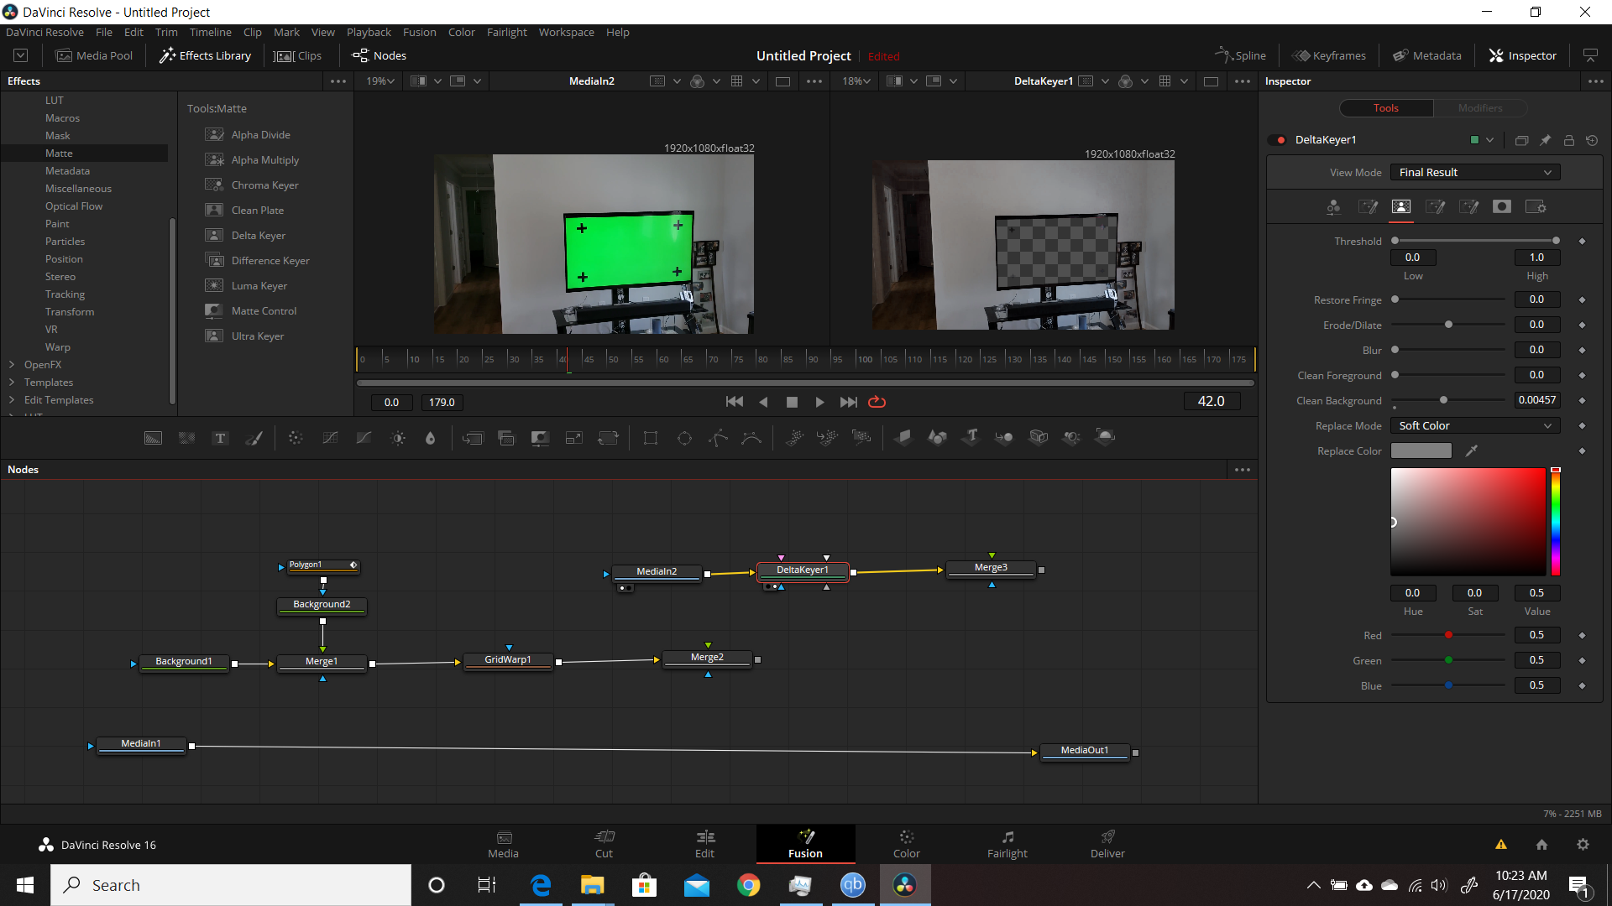Open the Metadata panel
The width and height of the screenshot is (1612, 906).
tap(1426, 55)
